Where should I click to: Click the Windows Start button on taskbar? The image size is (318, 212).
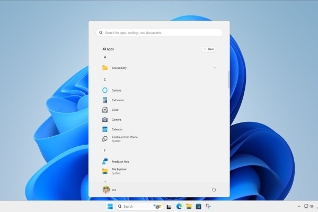click(x=110, y=207)
